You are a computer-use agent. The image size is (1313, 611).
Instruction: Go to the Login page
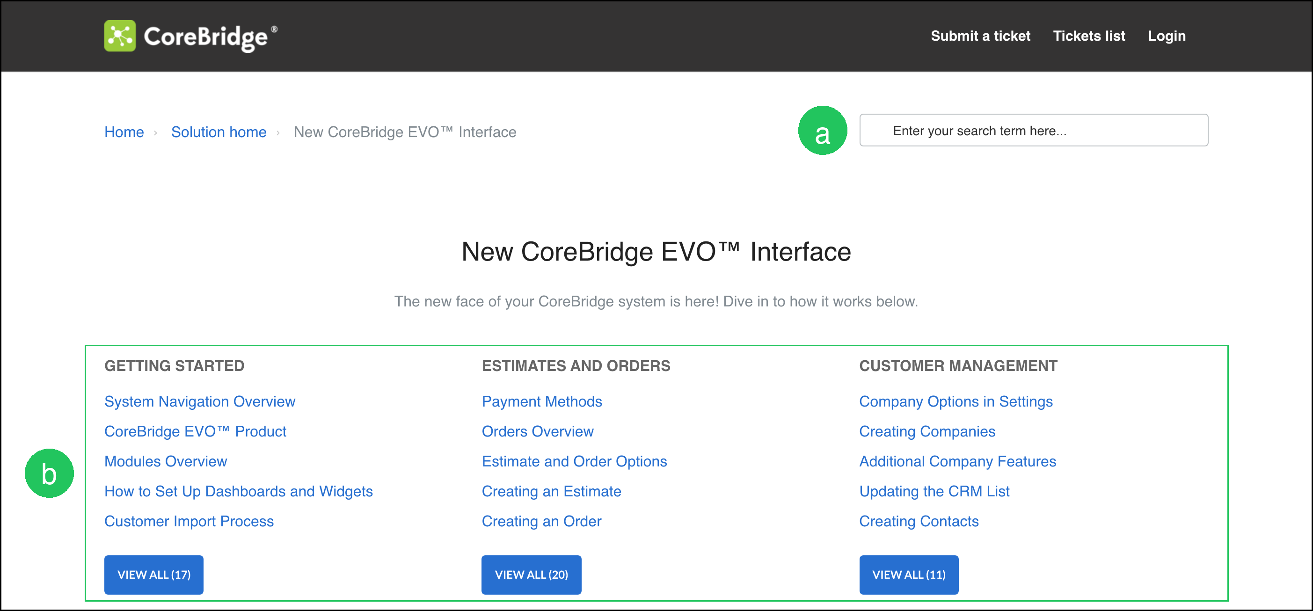tap(1166, 36)
